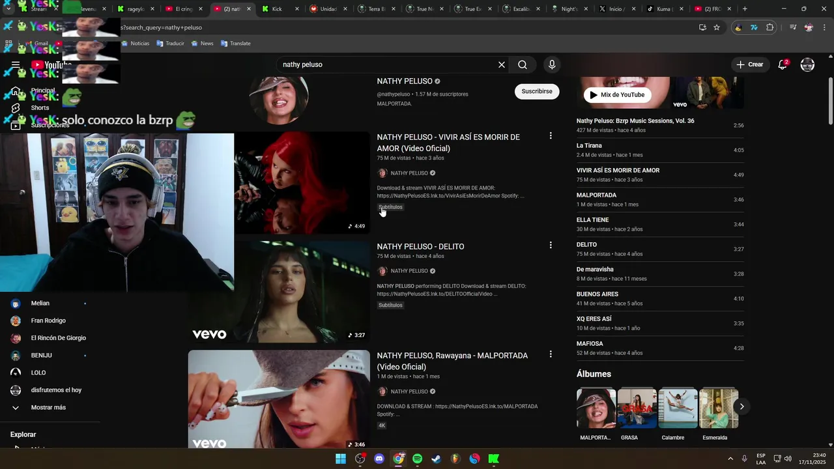The height and width of the screenshot is (469, 834).
Task: Play the Mix de YouTube
Action: pyautogui.click(x=617, y=94)
